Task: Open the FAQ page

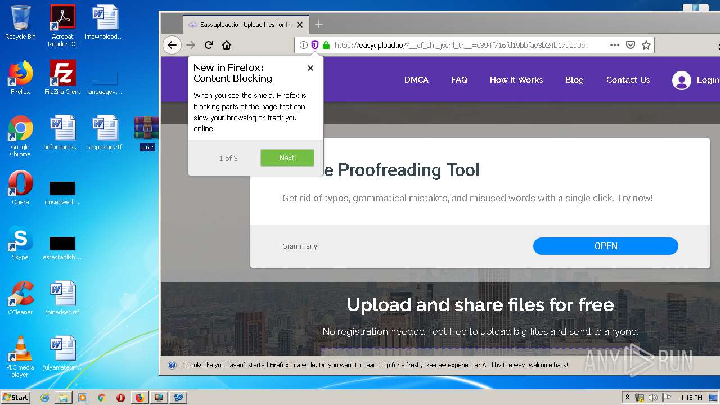Action: 459,80
